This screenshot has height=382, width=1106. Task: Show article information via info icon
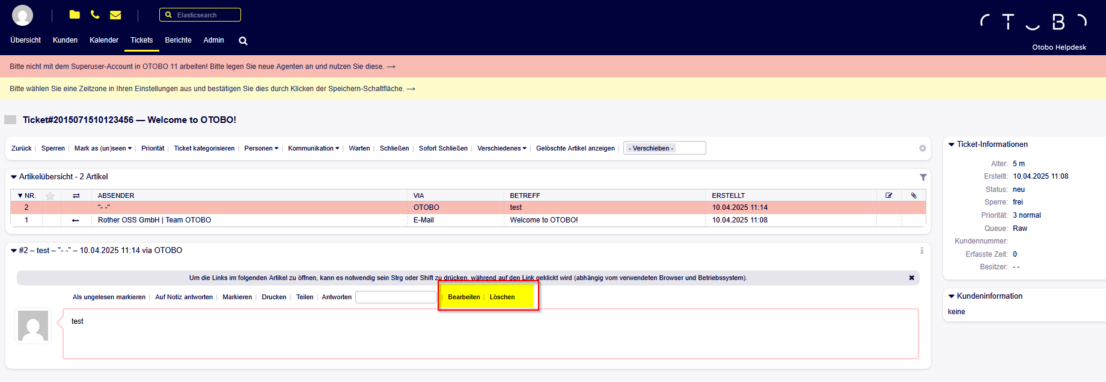pyautogui.click(x=921, y=251)
